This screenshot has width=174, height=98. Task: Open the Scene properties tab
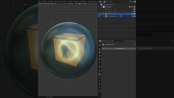coord(100,59)
